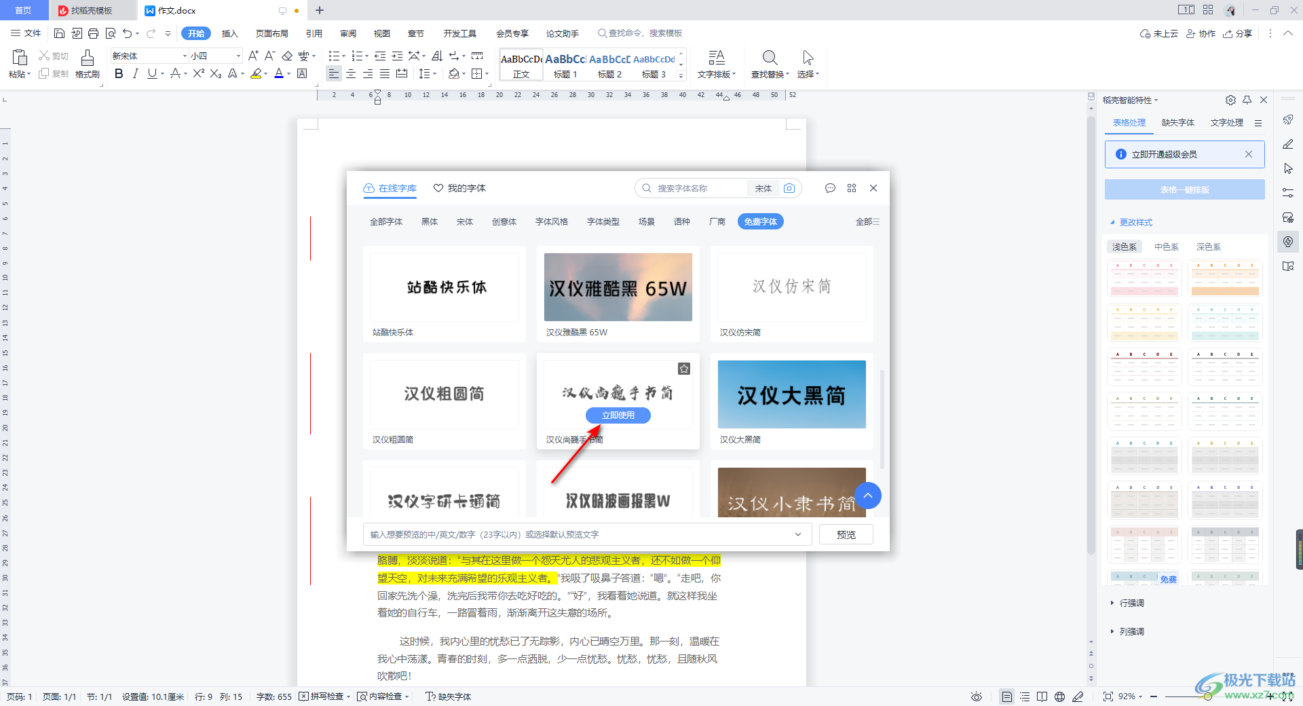Viewport: 1303px width, 706px height.
Task: Click the camera icon in font search
Action: tap(789, 188)
